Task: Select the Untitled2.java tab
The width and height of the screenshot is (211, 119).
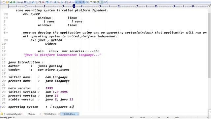Action: tap(70, 114)
